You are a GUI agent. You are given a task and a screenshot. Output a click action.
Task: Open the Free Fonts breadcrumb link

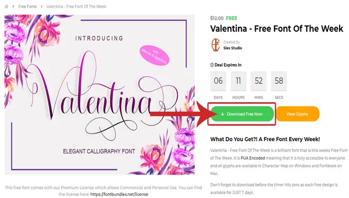(x=28, y=6)
